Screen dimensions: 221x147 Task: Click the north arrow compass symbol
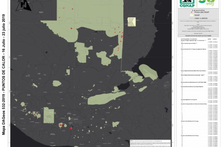click(23, 5)
